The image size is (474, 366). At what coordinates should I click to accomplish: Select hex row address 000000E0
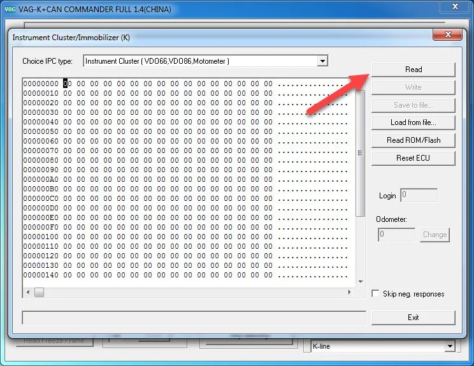coord(41,217)
